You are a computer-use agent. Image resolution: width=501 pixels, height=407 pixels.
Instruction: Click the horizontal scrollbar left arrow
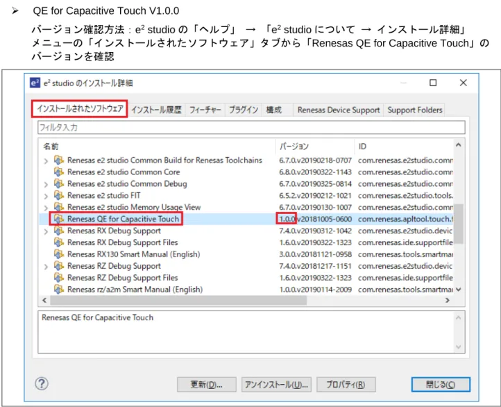click(44, 300)
